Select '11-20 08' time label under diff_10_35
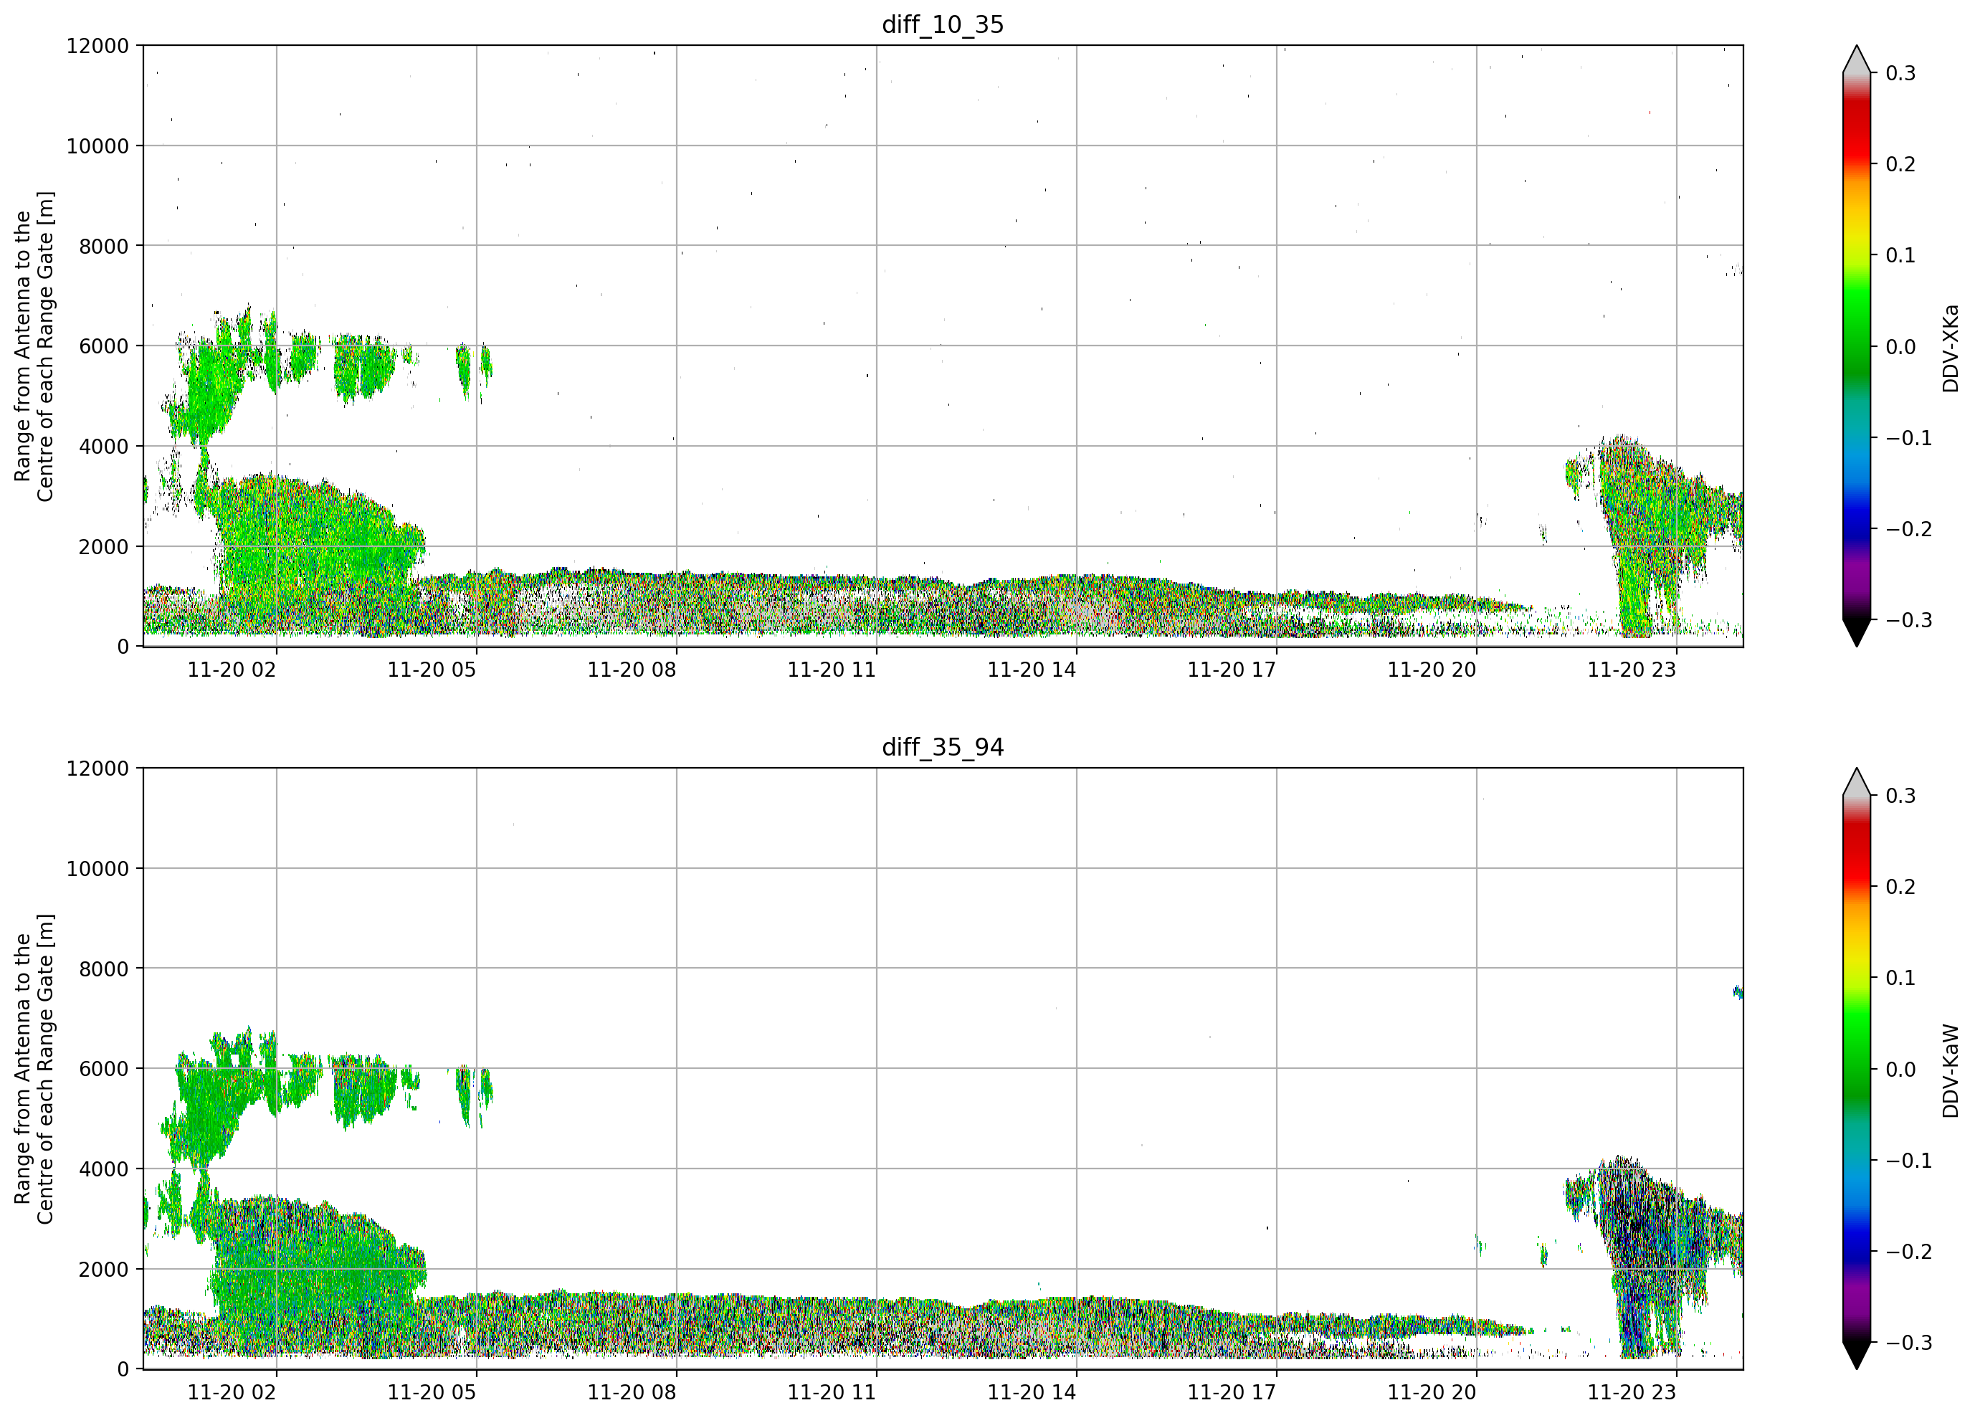1975x1418 pixels. point(632,670)
